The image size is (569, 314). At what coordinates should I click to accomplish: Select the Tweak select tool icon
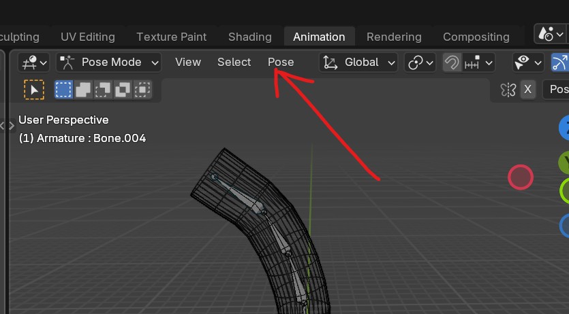pyautogui.click(x=33, y=89)
